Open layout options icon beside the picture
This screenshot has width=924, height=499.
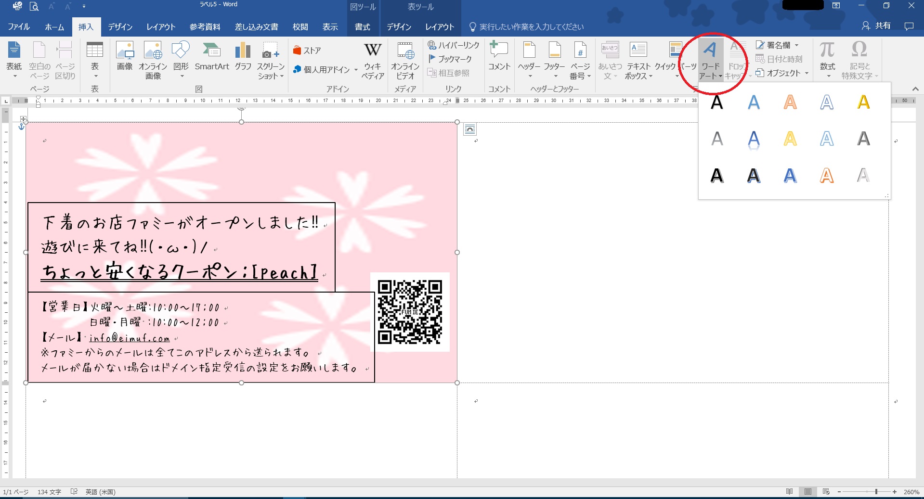[470, 129]
